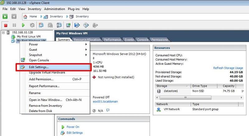The width and height of the screenshot is (249, 136).
Task: Choose Open in New Window... menu entry
Action: click(x=55, y=100)
